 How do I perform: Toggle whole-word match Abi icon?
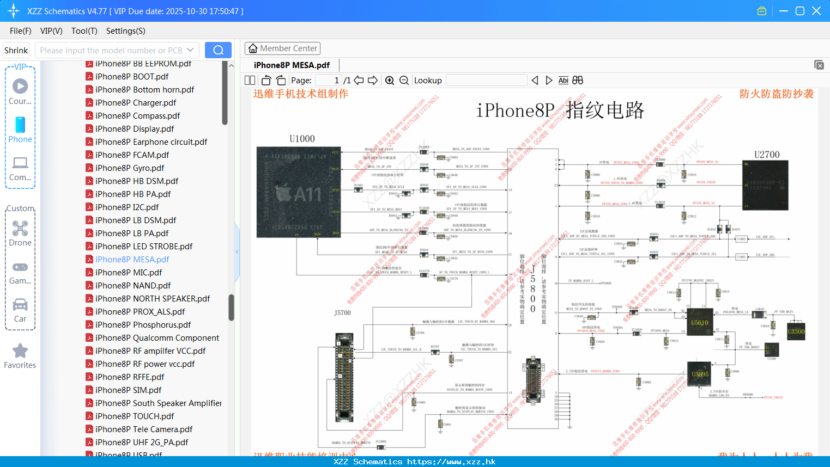563,80
